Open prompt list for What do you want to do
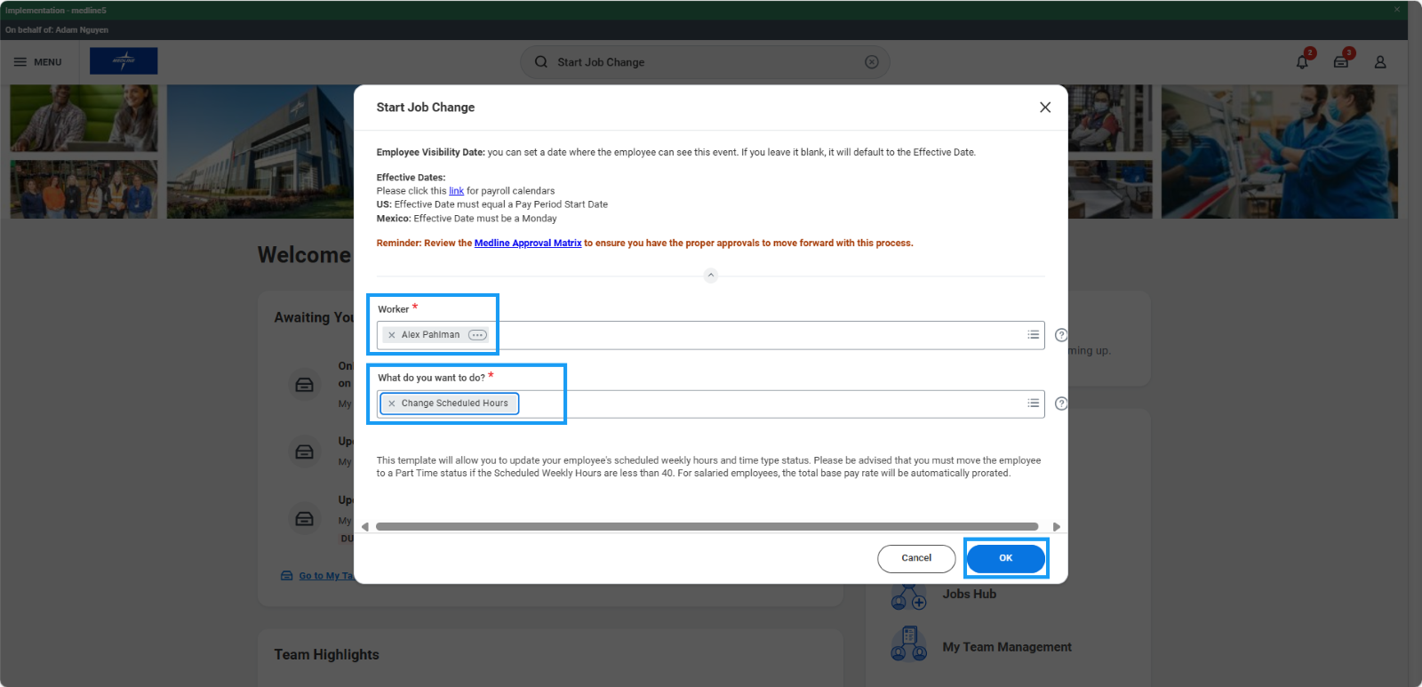 pyautogui.click(x=1033, y=403)
